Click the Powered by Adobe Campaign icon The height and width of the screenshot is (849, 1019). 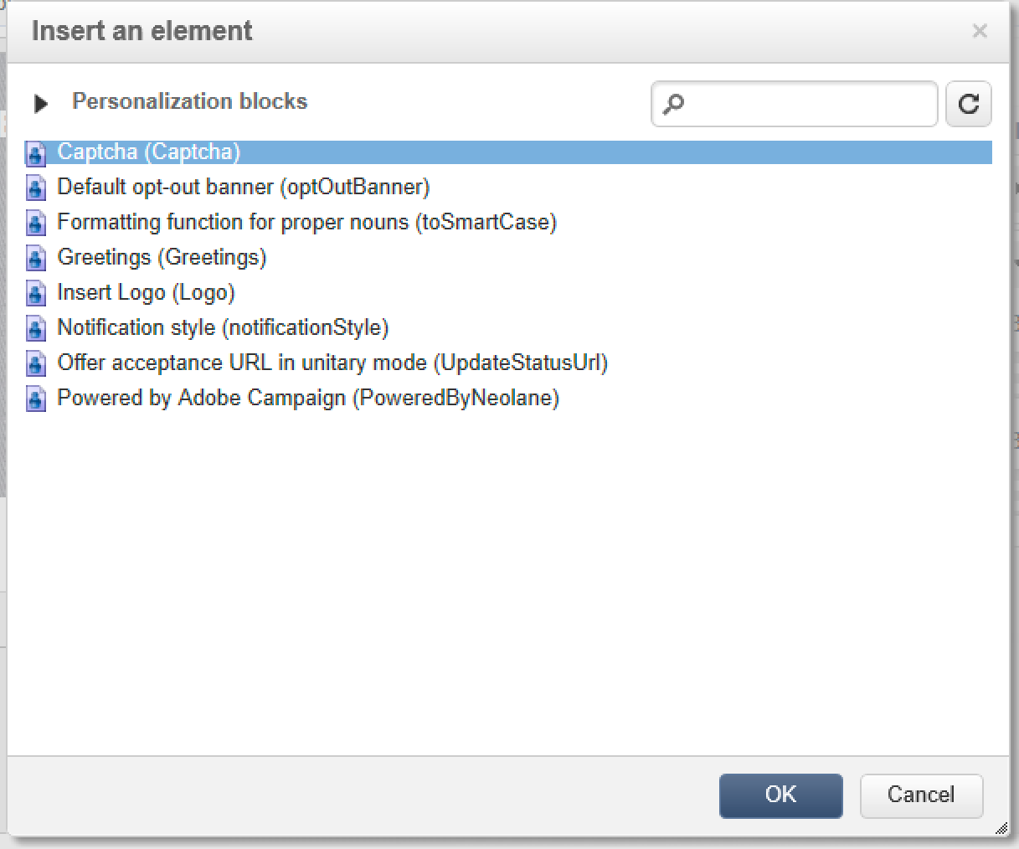click(x=36, y=399)
